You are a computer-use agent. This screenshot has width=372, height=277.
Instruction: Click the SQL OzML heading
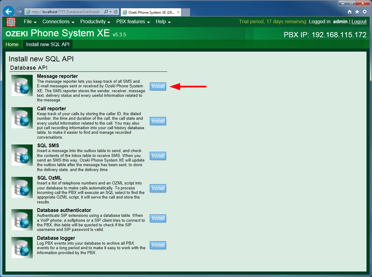(x=50, y=178)
